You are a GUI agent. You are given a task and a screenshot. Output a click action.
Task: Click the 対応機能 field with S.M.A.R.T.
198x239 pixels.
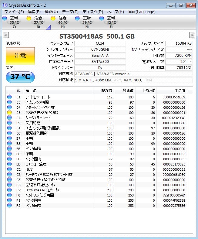[x=133, y=80]
